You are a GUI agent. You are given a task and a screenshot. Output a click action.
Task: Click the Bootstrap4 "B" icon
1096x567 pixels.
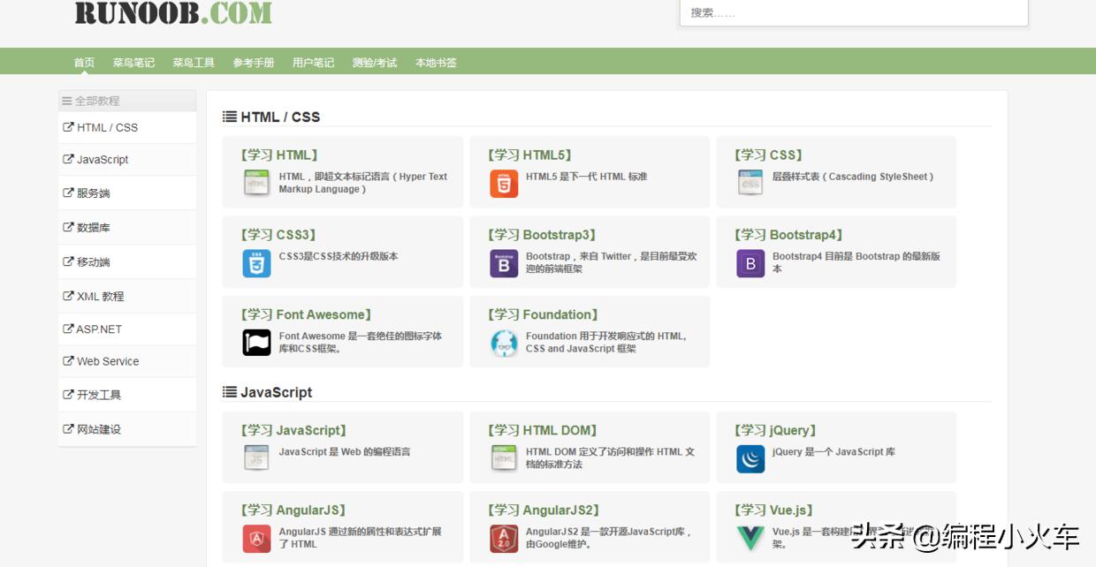click(750, 263)
